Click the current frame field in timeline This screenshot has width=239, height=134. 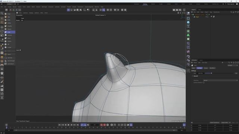[94, 125]
